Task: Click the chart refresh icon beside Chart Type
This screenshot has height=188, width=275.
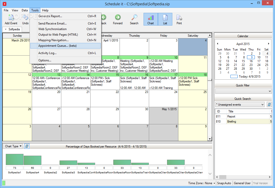Action: (x=27, y=146)
